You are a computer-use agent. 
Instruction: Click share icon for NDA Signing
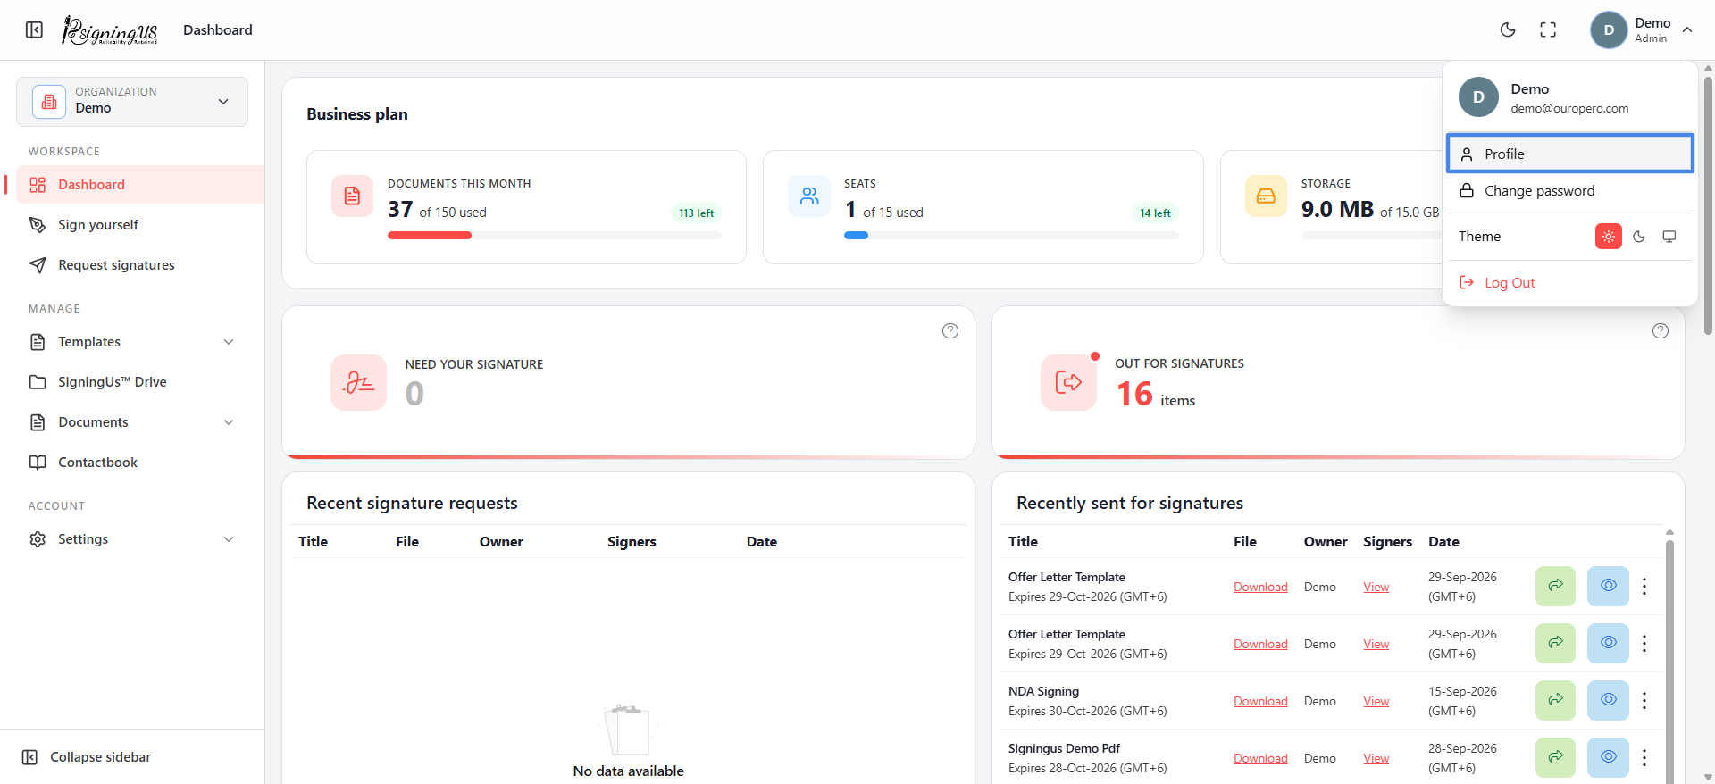pos(1555,700)
